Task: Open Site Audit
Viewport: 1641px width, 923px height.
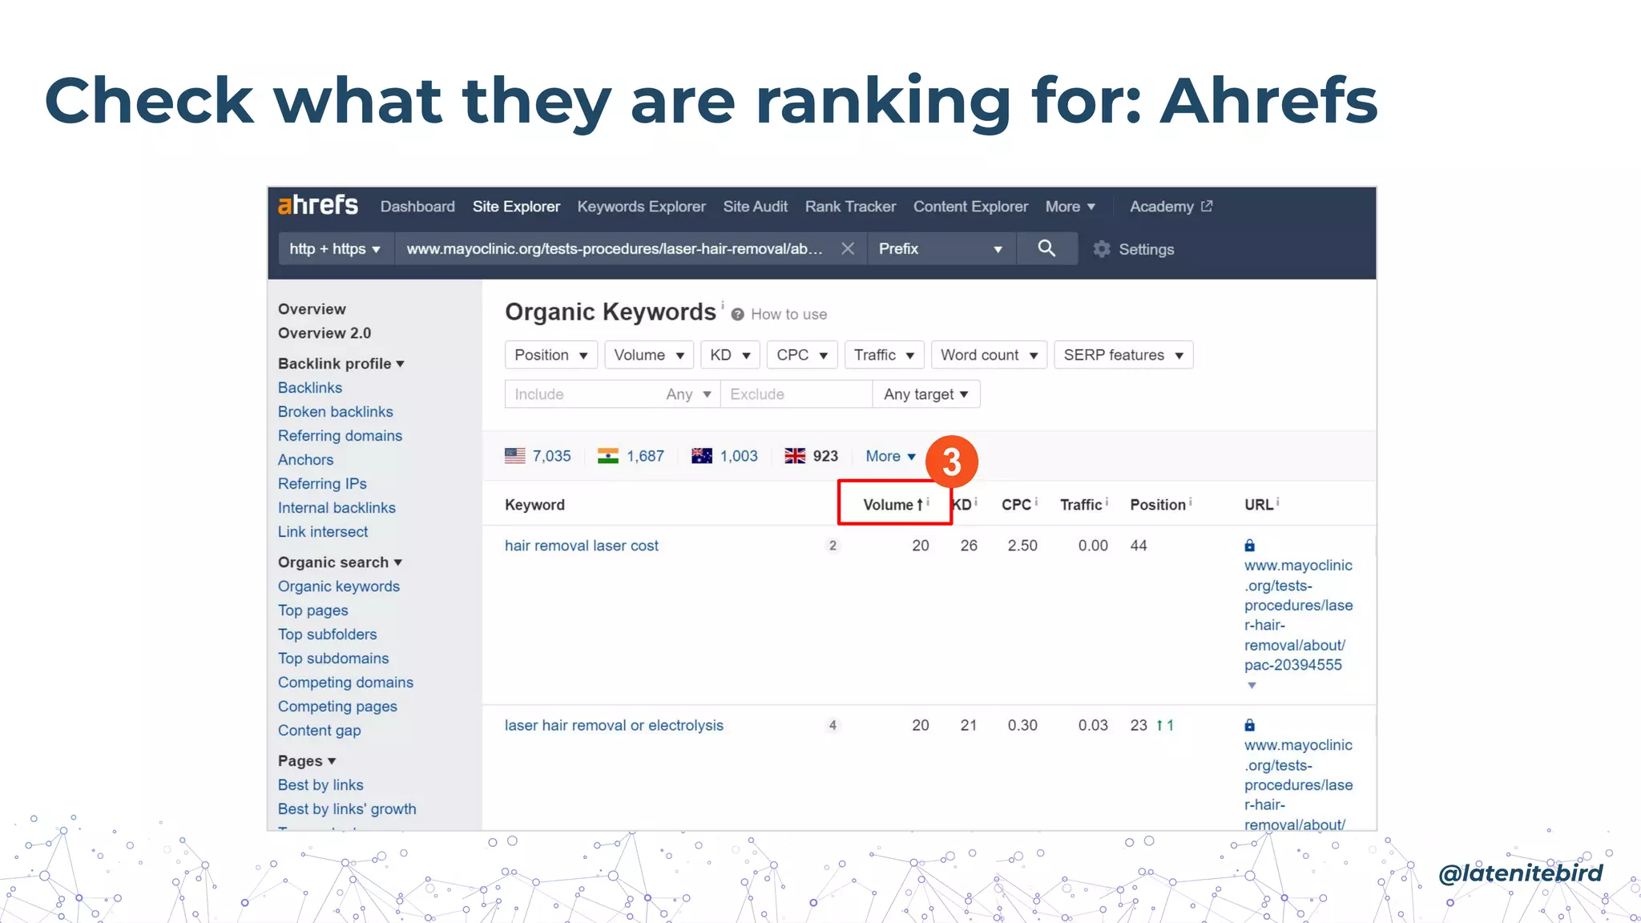Action: (755, 207)
